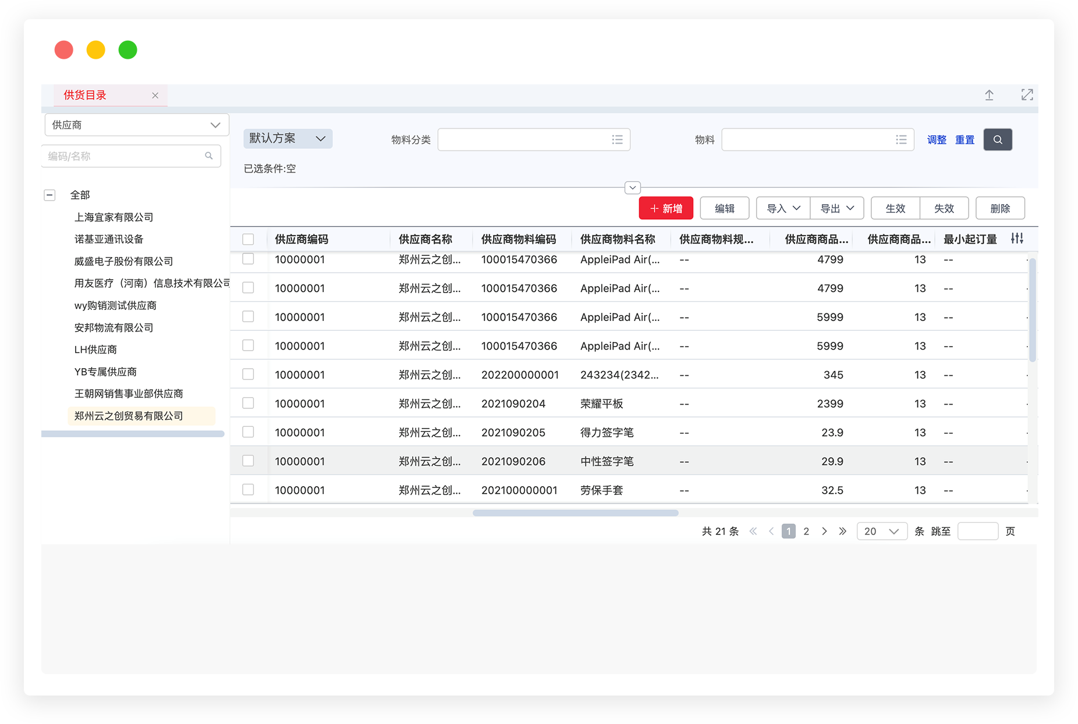Image resolution: width=1078 pixels, height=724 pixels.
Task: Go to the next page arrow
Action: pyautogui.click(x=824, y=531)
